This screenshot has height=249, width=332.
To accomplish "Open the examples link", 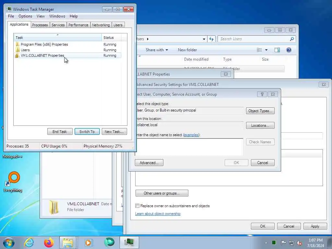I will (x=191, y=135).
